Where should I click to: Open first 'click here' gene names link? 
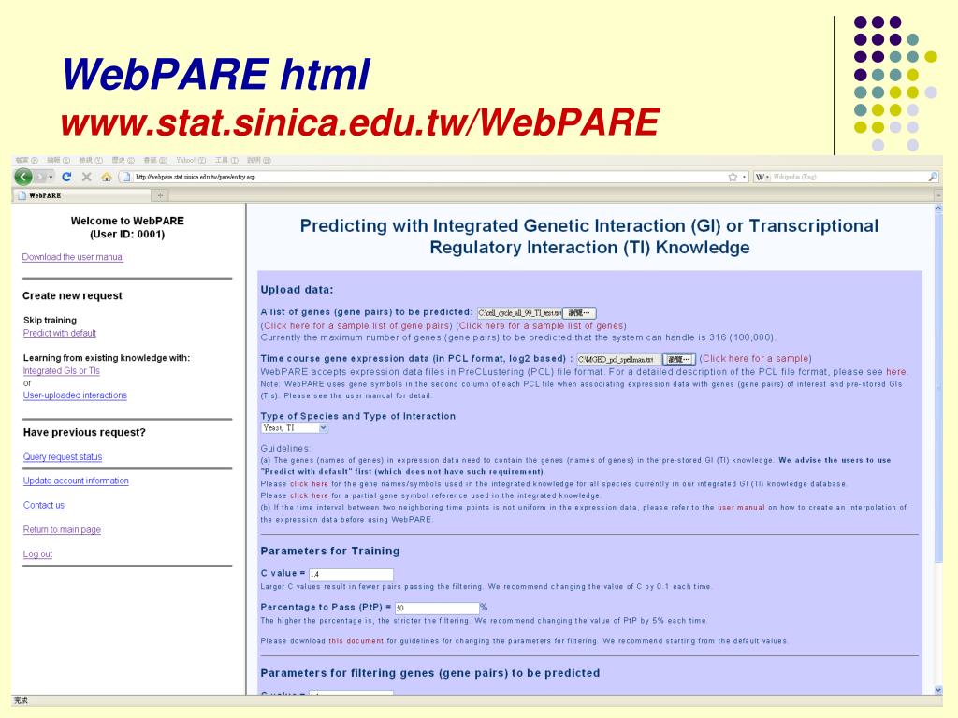[309, 484]
